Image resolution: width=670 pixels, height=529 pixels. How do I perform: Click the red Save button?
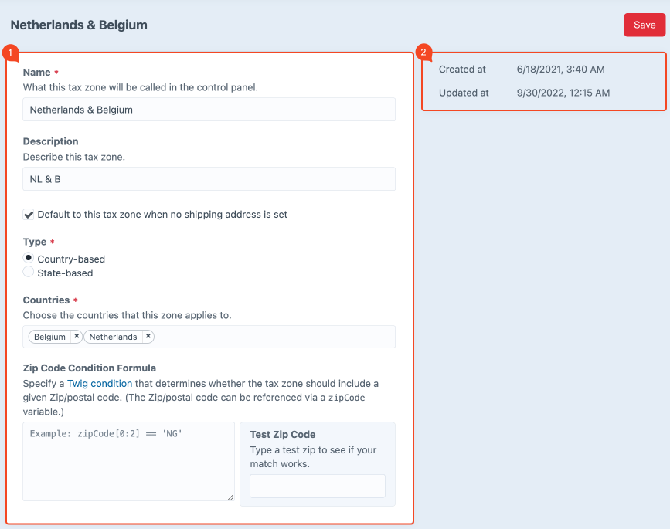pyautogui.click(x=644, y=25)
